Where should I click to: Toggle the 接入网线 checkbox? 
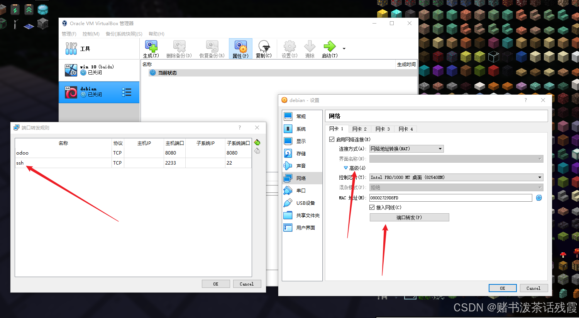coord(372,207)
